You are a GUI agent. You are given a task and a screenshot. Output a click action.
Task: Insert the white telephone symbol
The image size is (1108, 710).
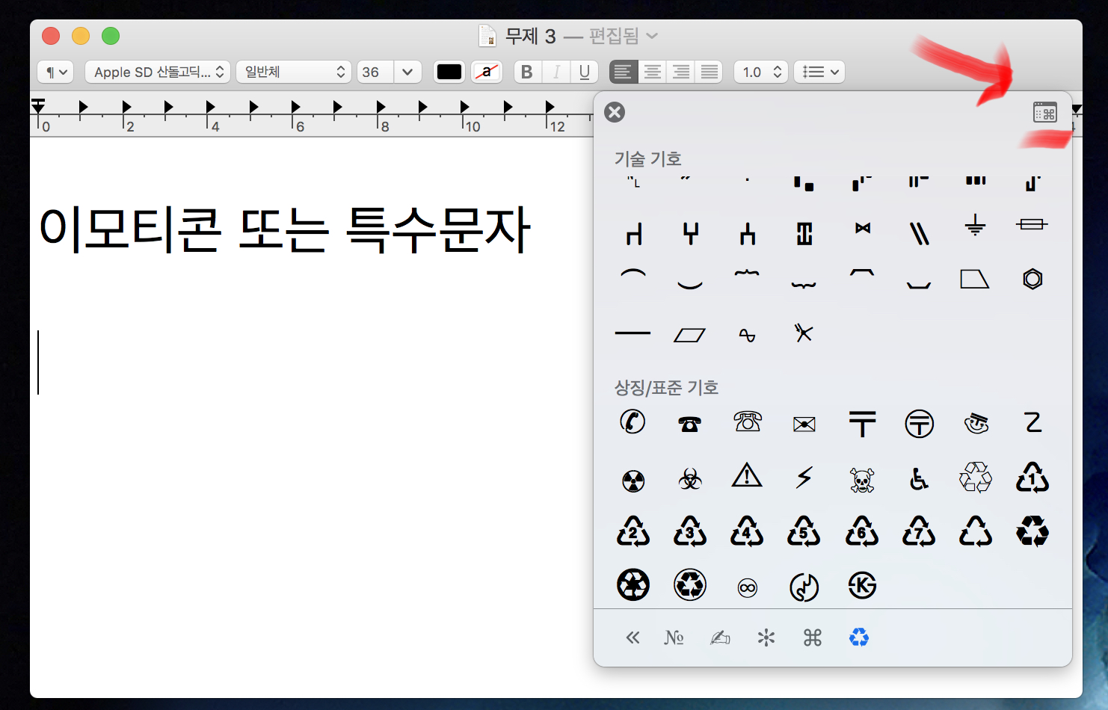(747, 422)
